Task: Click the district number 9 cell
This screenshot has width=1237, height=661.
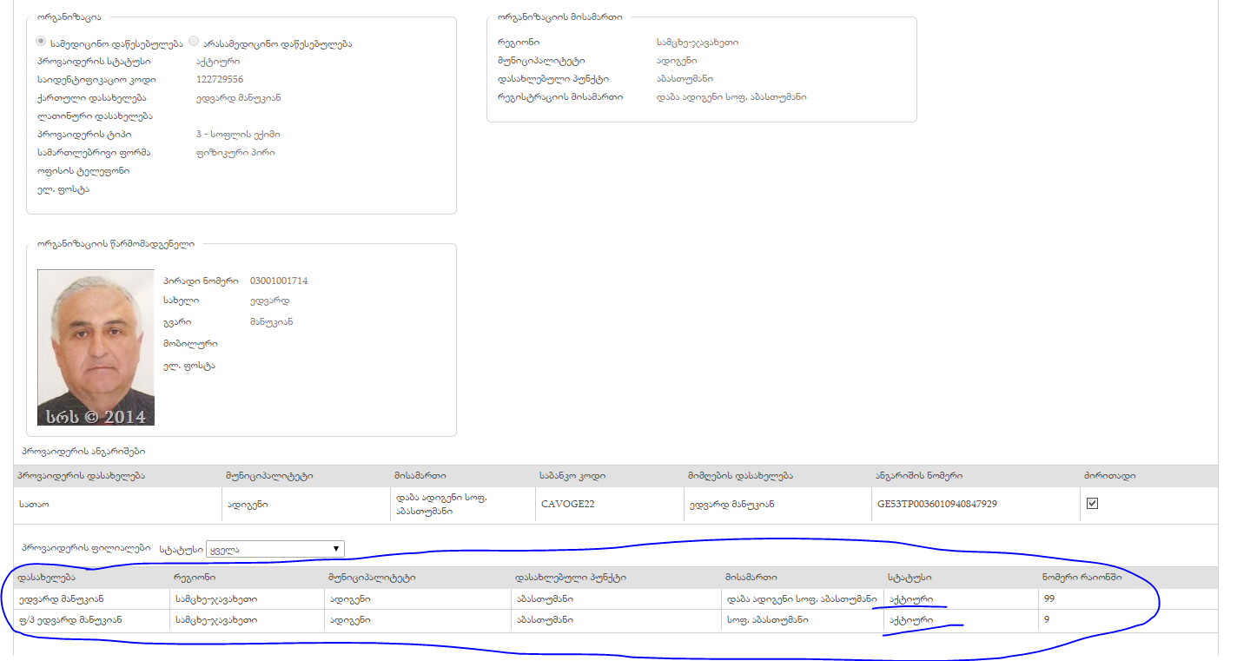Action: tap(1046, 620)
